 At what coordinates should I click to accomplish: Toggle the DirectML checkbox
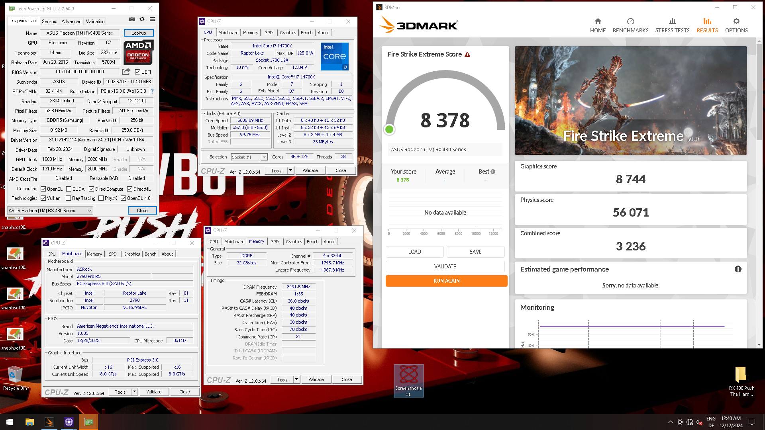(129, 189)
